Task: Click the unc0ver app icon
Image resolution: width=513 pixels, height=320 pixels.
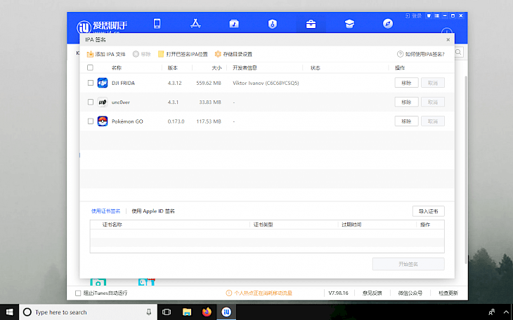Action: 103,102
